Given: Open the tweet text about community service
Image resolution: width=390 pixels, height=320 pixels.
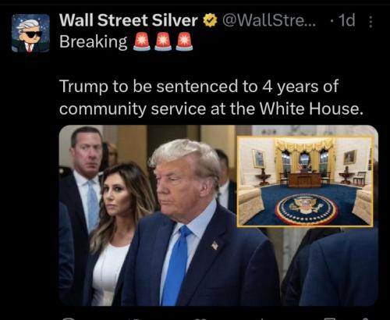Looking at the screenshot, I should (x=211, y=97).
